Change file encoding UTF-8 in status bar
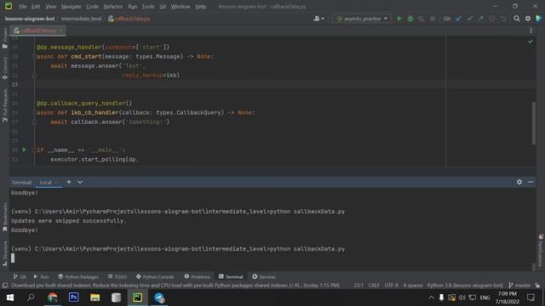The width and height of the screenshot is (545, 306). click(392, 286)
